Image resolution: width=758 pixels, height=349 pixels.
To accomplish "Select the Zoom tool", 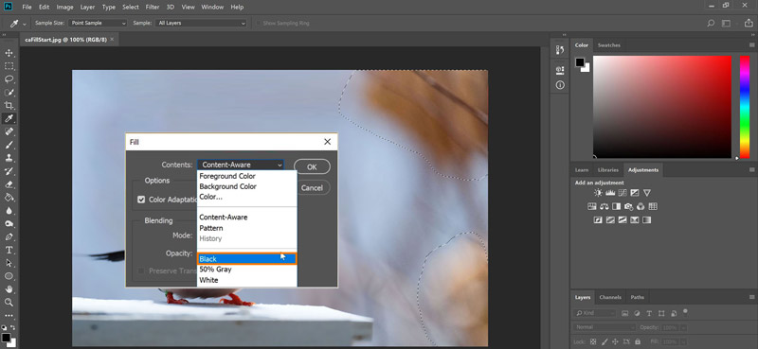I will tap(9, 302).
